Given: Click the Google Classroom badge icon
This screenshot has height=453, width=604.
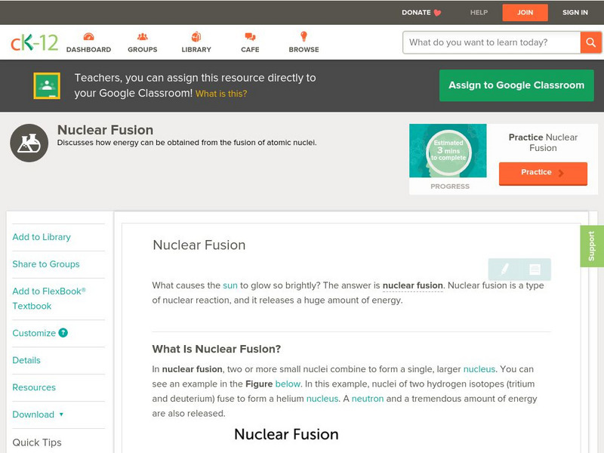Looking at the screenshot, I should coord(48,85).
